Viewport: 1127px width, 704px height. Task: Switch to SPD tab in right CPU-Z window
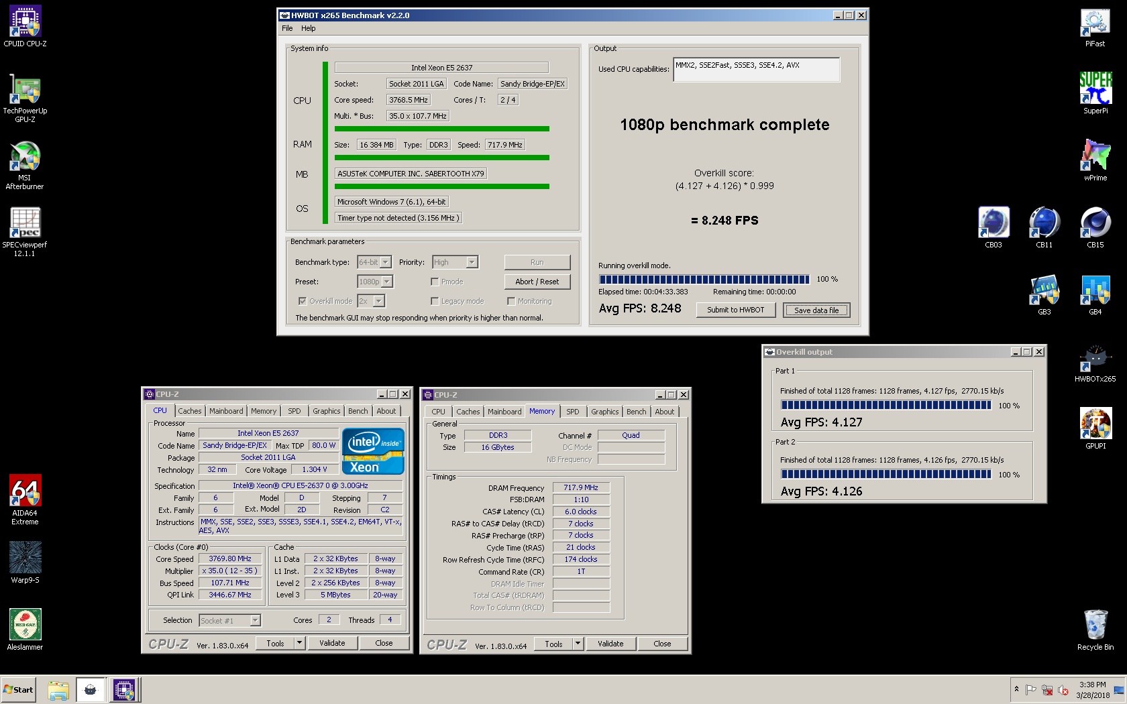pyautogui.click(x=572, y=412)
